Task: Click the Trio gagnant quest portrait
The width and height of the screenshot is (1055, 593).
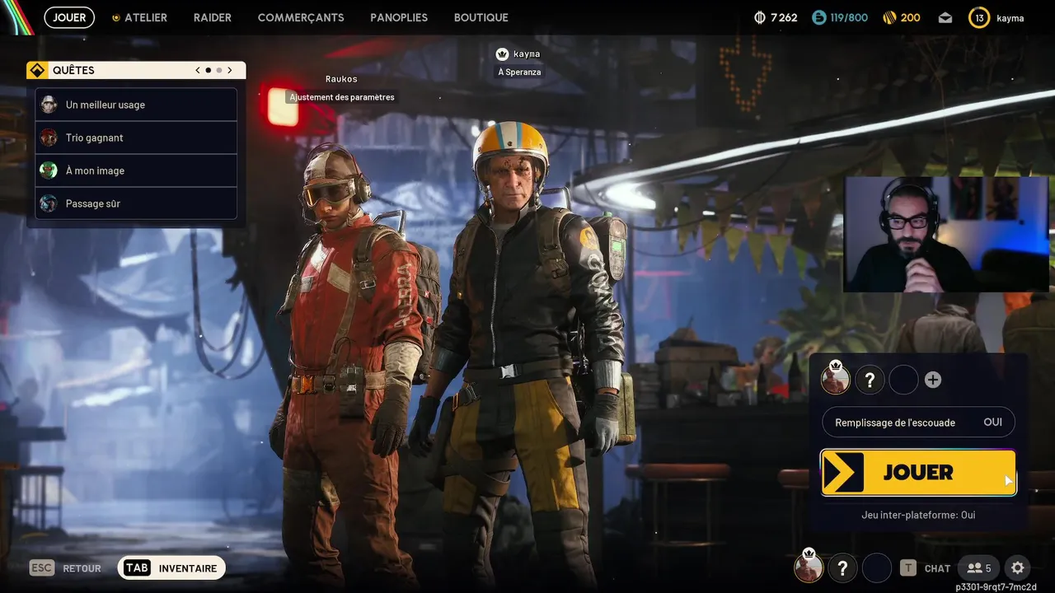Action: coord(49,138)
